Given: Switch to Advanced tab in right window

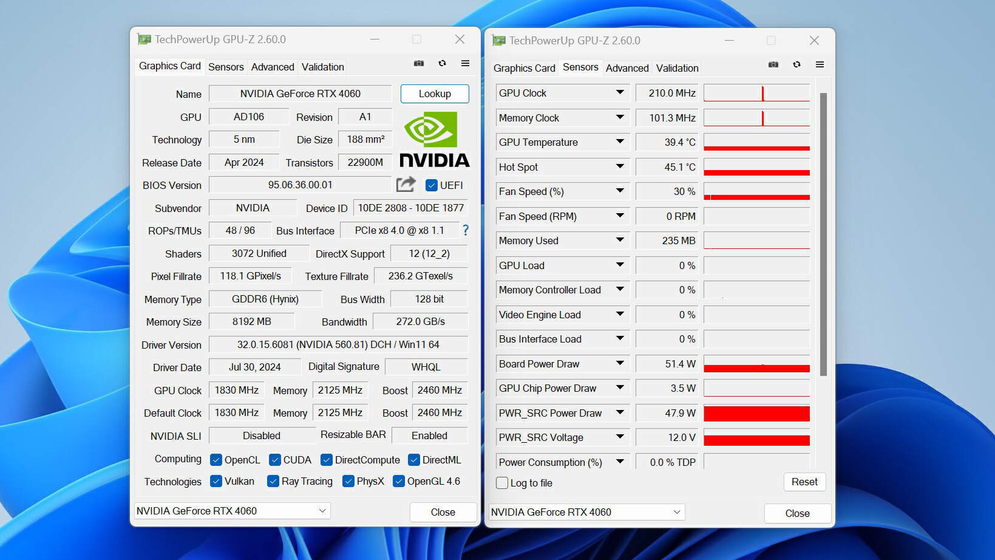Looking at the screenshot, I should click(627, 68).
